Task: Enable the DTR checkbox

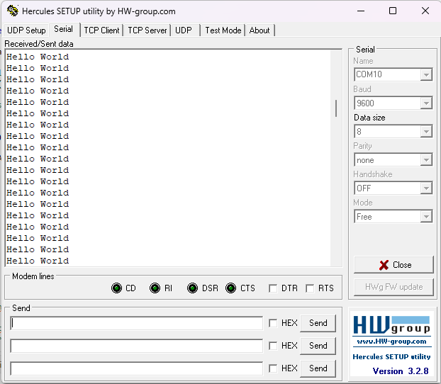Action: tap(273, 288)
